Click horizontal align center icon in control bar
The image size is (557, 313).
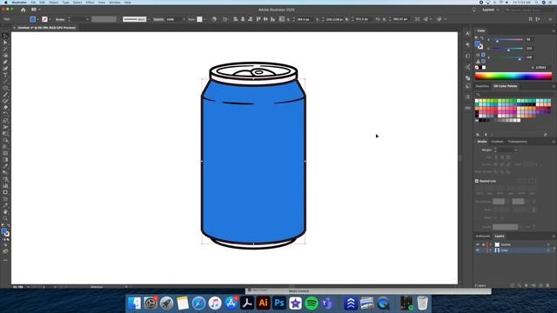[x=243, y=19]
